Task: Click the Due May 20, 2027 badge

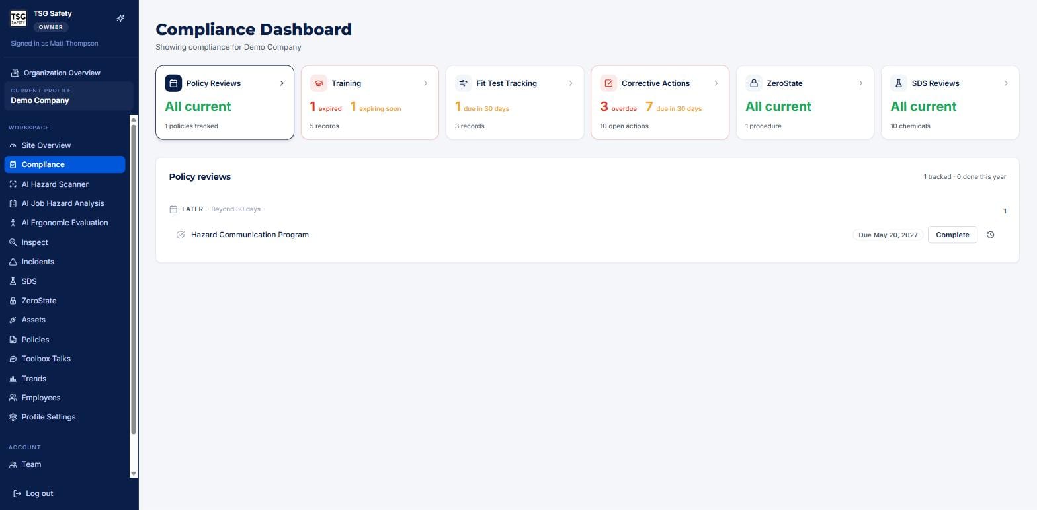Action: point(888,235)
